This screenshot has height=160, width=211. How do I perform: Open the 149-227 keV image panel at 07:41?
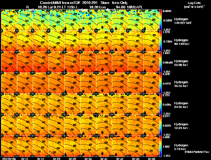pyautogui.click(x=104, y=20)
